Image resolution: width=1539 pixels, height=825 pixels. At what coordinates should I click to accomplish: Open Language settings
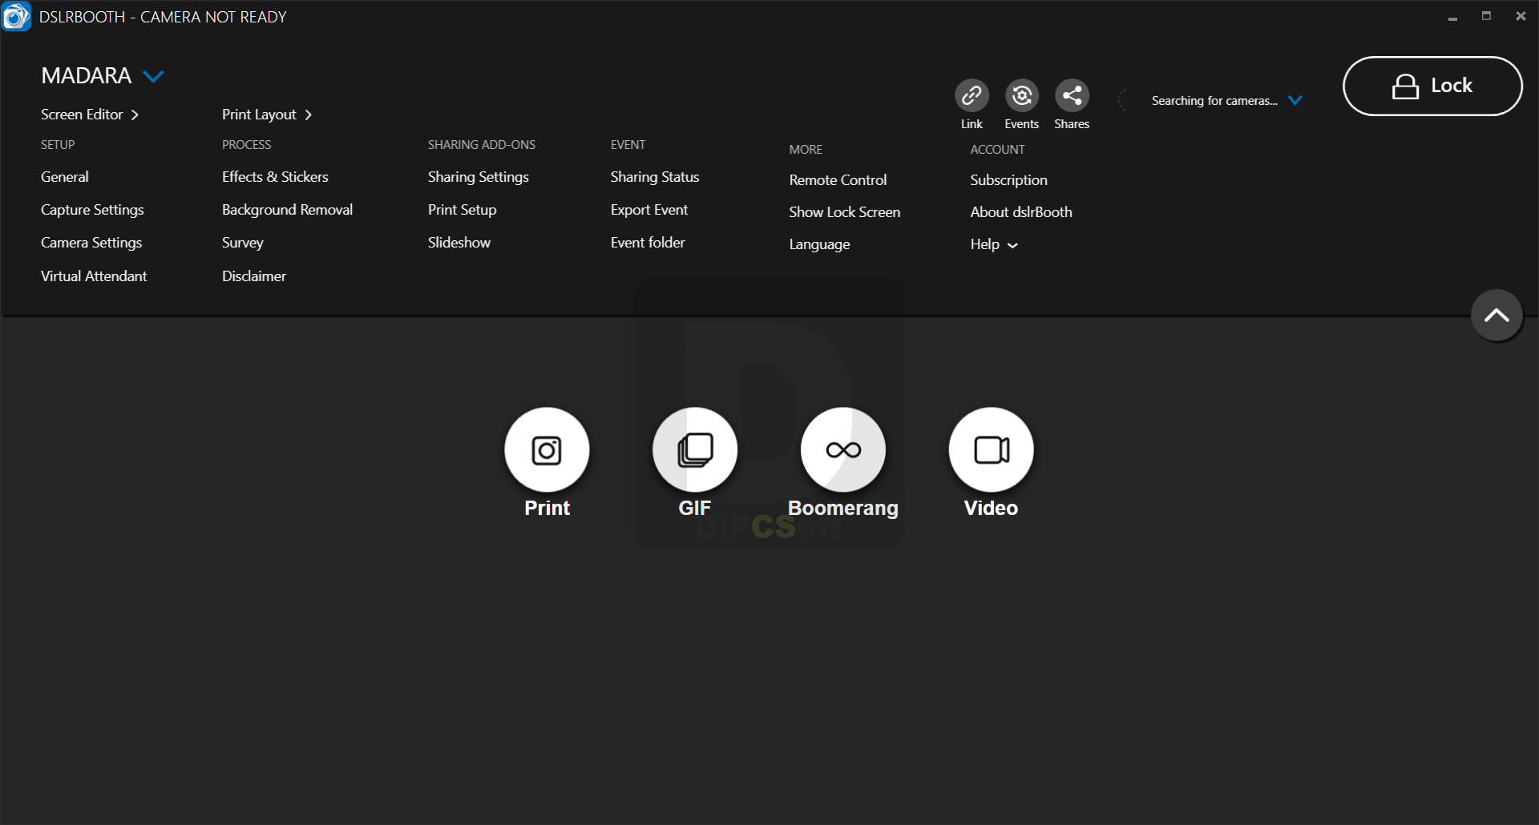819,244
